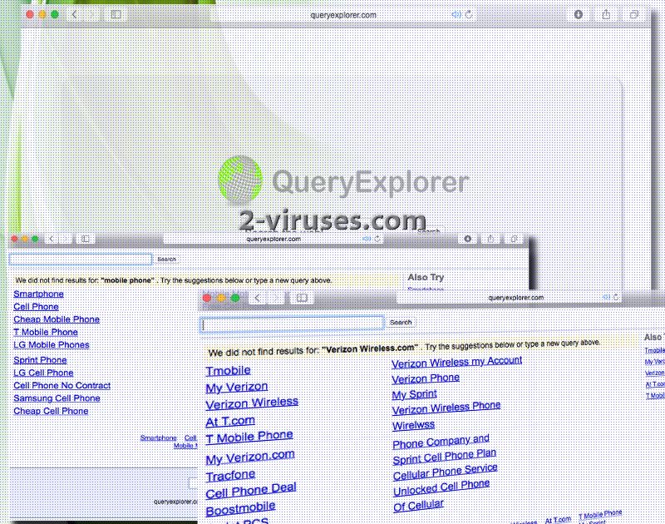The height and width of the screenshot is (524, 665).
Task: Go forward in the QueryExplorer homepage window
Action: (x=91, y=14)
